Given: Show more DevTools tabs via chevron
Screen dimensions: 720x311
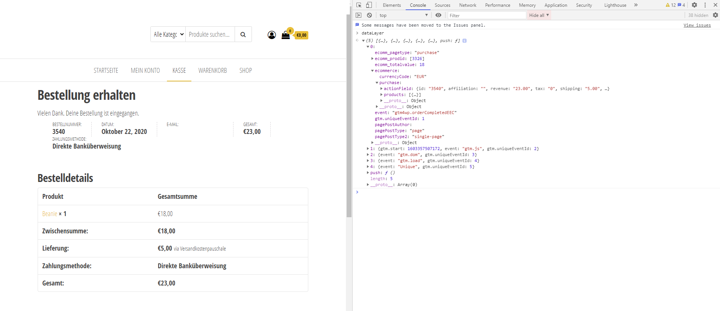Looking at the screenshot, I should pyautogui.click(x=636, y=5).
